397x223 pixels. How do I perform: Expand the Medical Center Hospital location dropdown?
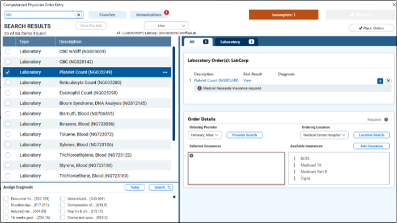coord(324,135)
